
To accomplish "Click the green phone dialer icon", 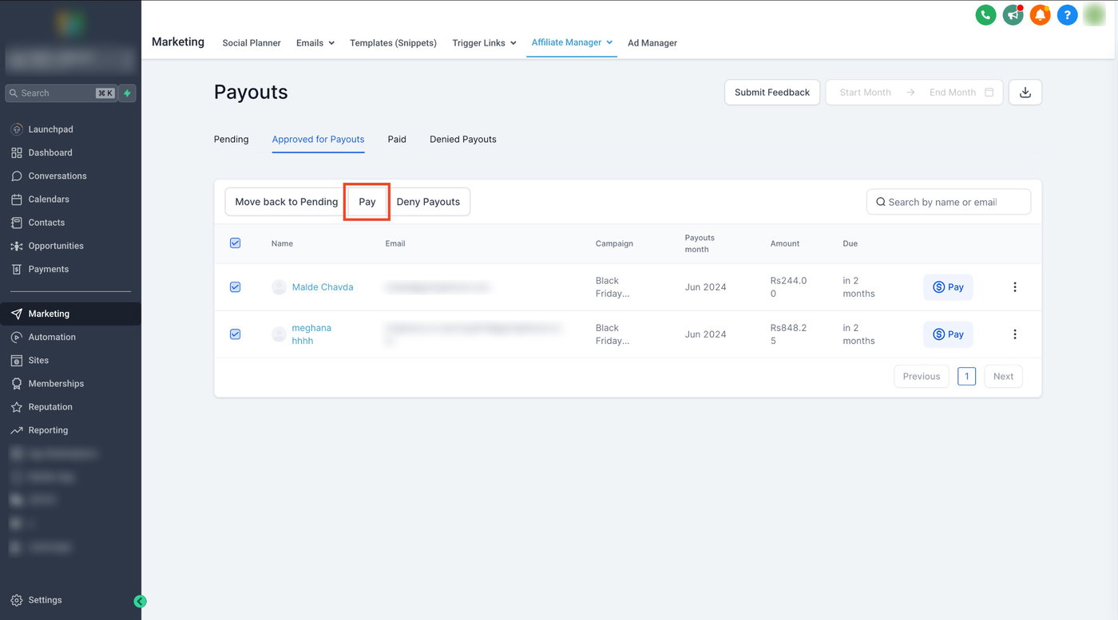I will tap(985, 14).
